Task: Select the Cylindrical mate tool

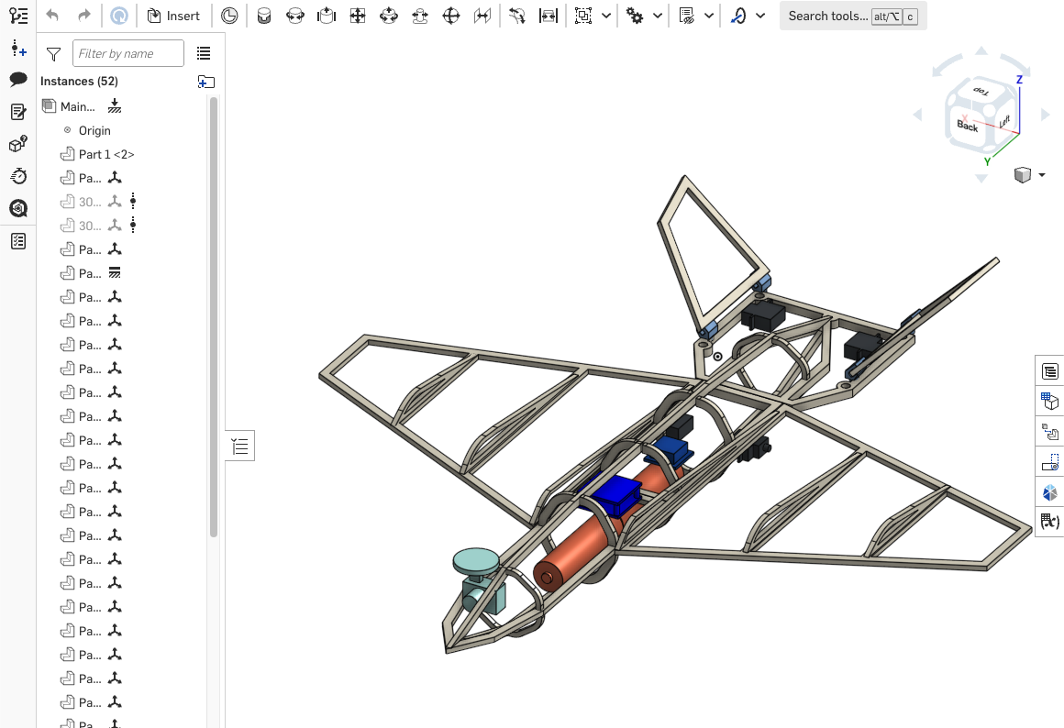Action: click(389, 16)
